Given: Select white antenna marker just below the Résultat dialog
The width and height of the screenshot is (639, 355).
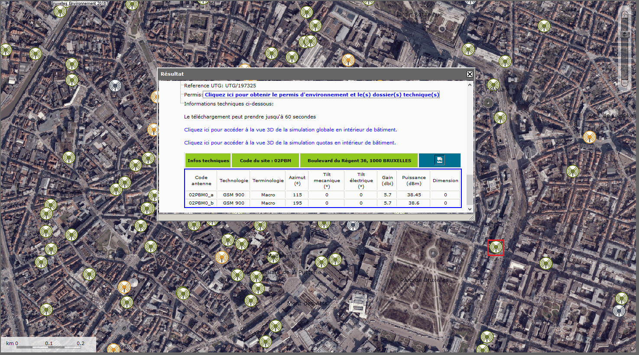Looking at the screenshot, I should click(353, 225).
